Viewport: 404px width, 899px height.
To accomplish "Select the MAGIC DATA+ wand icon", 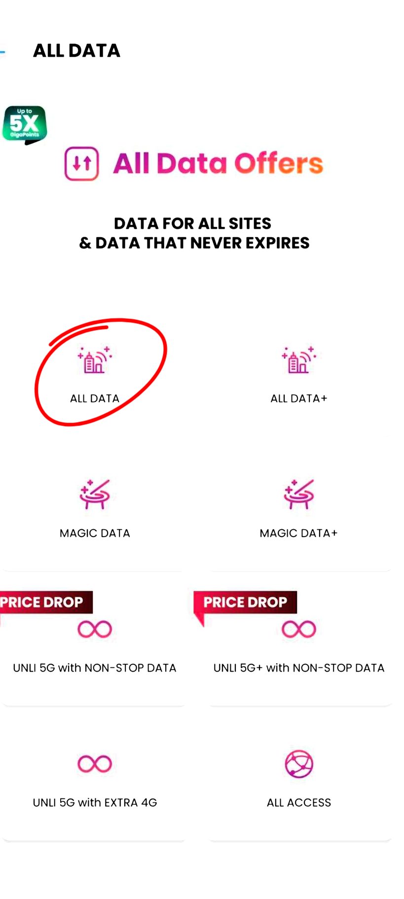I will 299,494.
